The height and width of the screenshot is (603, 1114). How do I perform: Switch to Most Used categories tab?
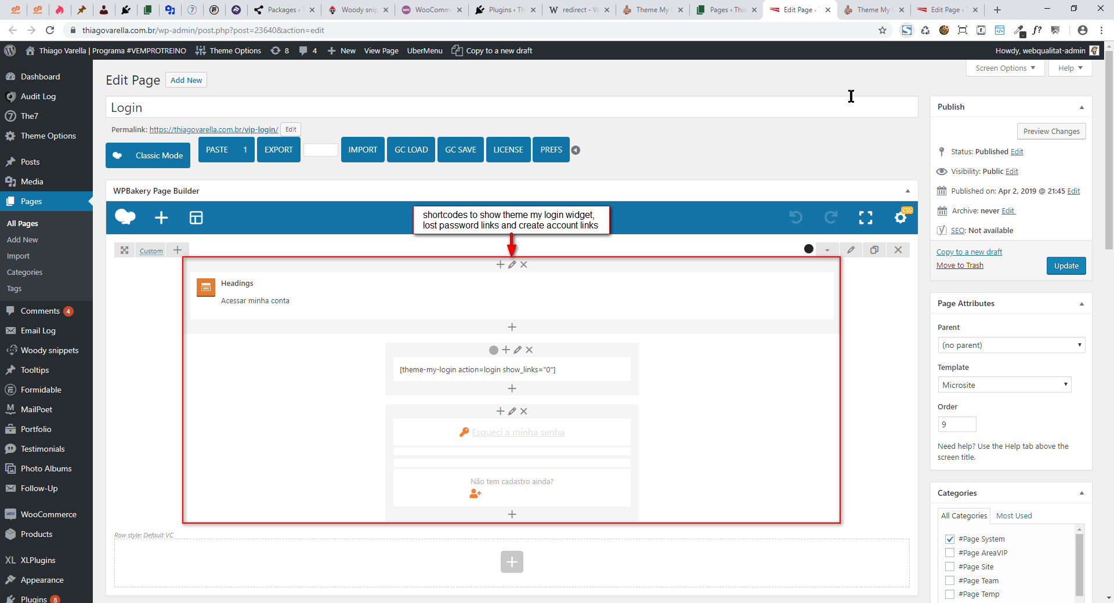point(1014,515)
